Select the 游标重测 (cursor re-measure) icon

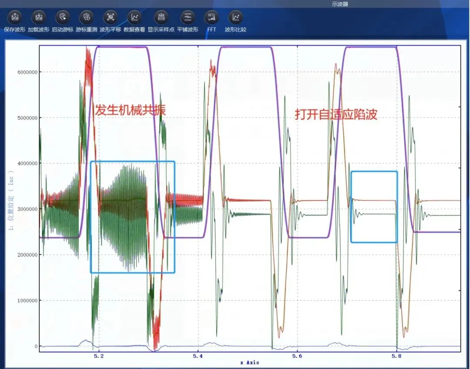(x=87, y=17)
